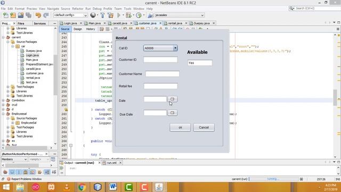Expand the crud project node
The image size is (341, 192).
click(x=3, y=105)
